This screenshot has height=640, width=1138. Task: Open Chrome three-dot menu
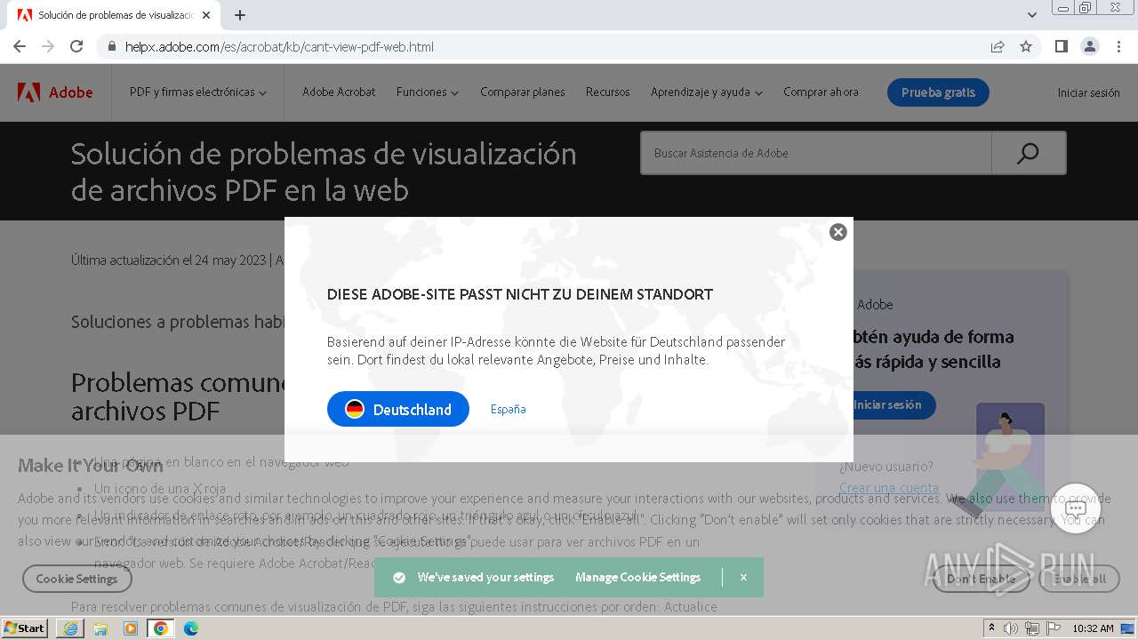[x=1118, y=46]
